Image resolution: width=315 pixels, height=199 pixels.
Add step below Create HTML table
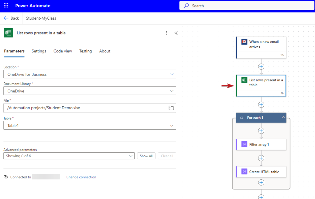pyautogui.click(x=261, y=182)
